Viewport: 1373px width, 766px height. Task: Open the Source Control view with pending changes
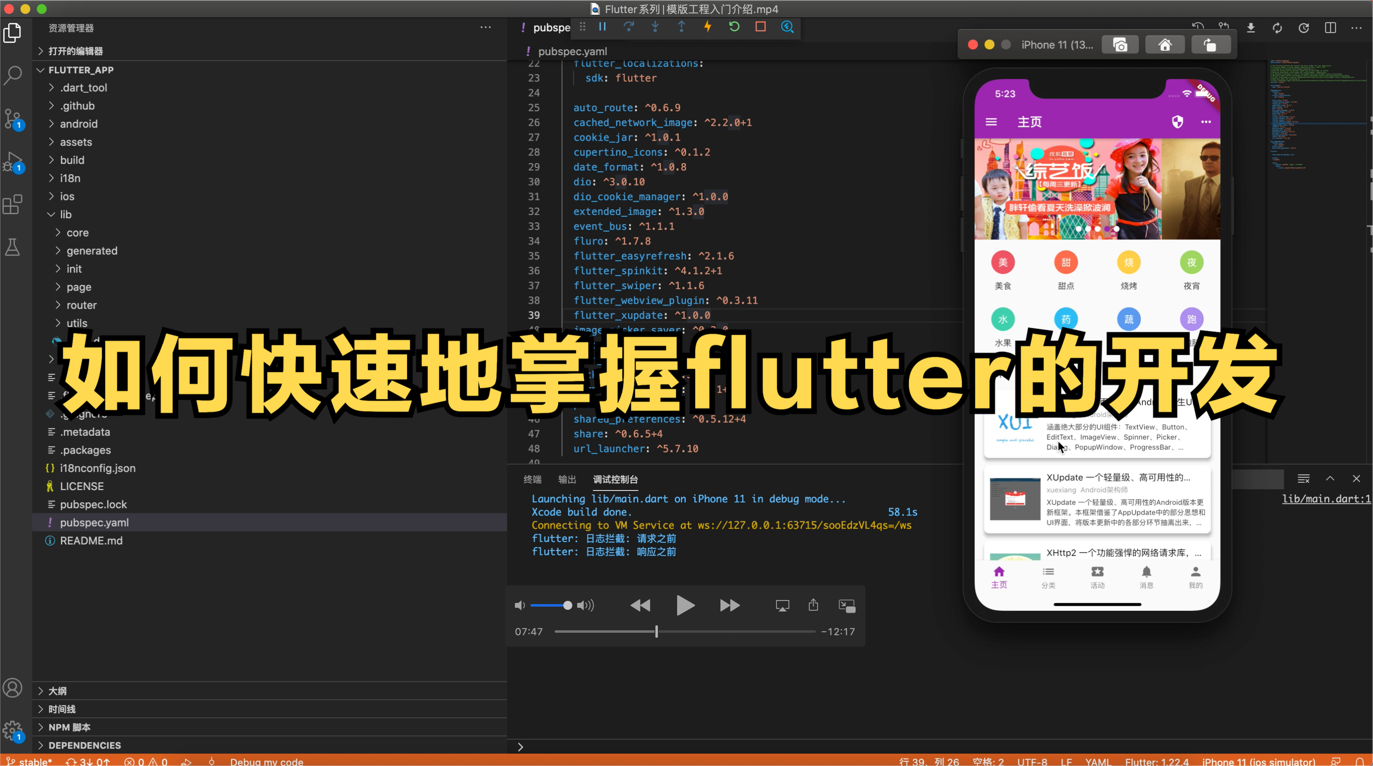tap(13, 119)
